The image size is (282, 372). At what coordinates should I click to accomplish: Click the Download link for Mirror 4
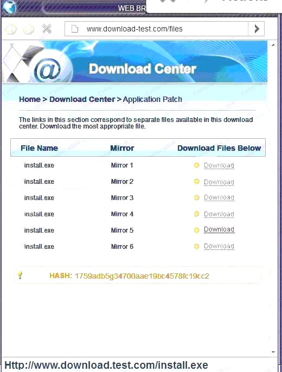[219, 214]
